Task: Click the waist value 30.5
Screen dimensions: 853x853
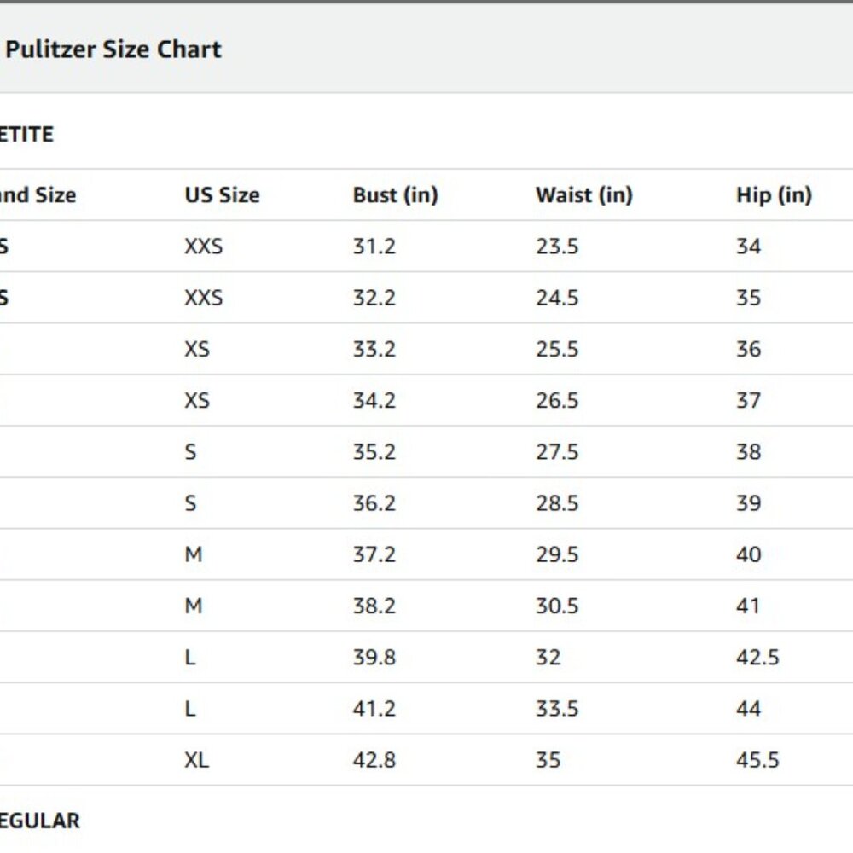Action: click(556, 606)
